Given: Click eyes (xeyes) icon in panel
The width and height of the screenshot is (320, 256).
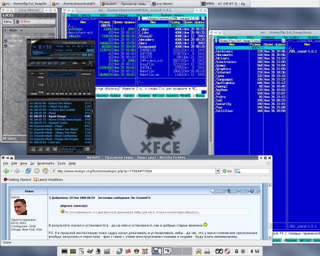Looking at the screenshot, I should coord(219,251).
